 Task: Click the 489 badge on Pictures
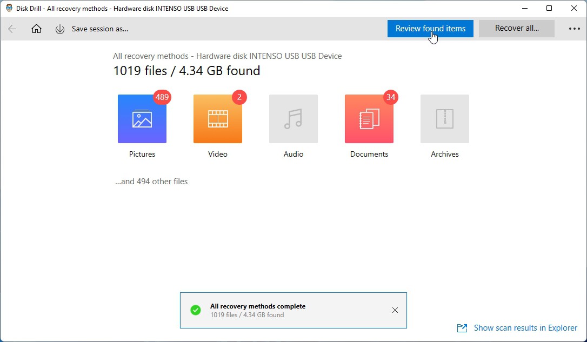162,97
